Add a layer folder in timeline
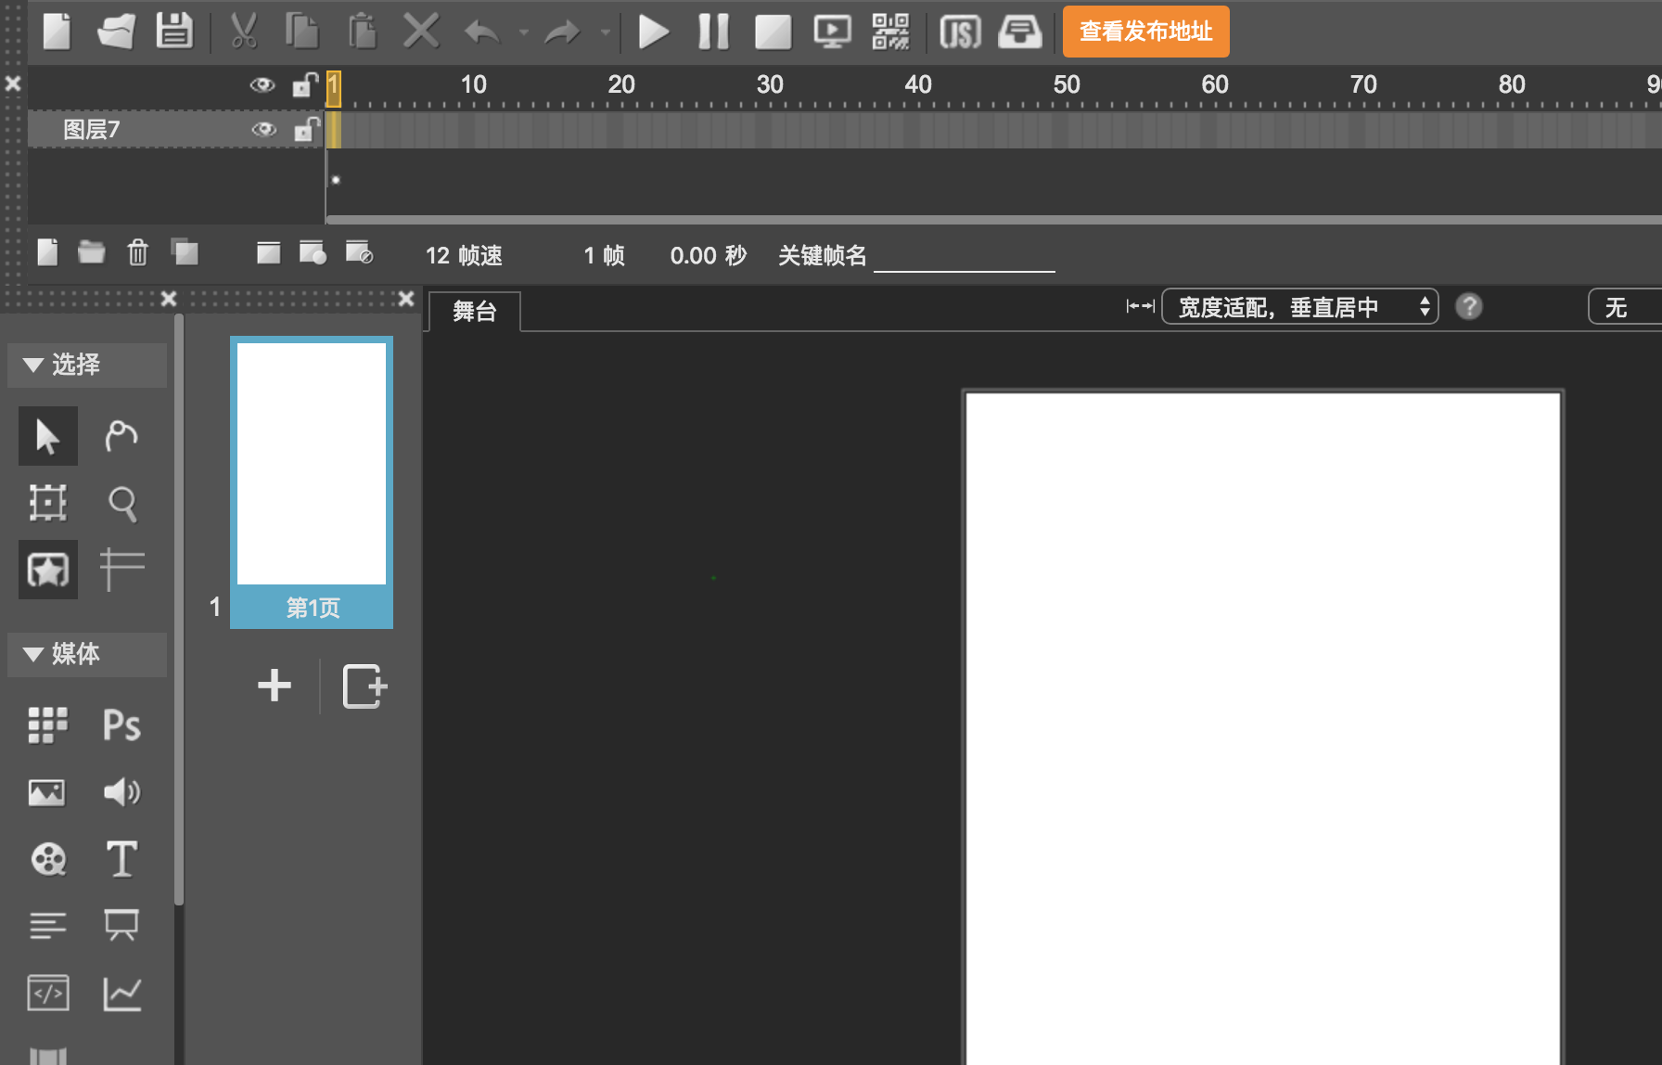 click(x=91, y=252)
